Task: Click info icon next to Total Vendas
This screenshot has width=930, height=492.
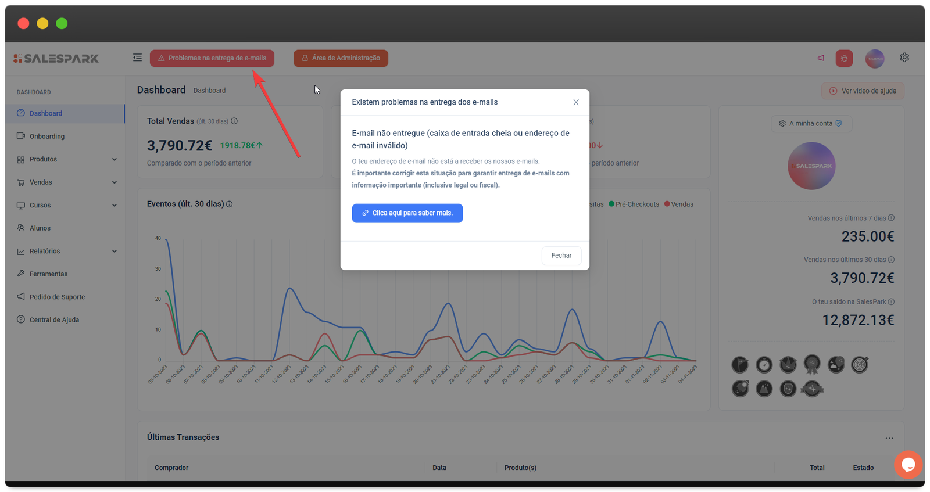Action: [234, 121]
